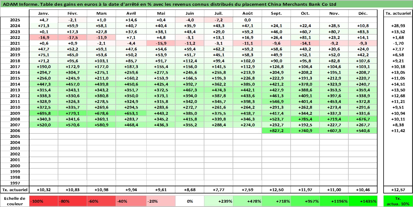Select the -1,70 actuarial rate for 2021
The height and width of the screenshot is (207, 413).
click(398, 43)
